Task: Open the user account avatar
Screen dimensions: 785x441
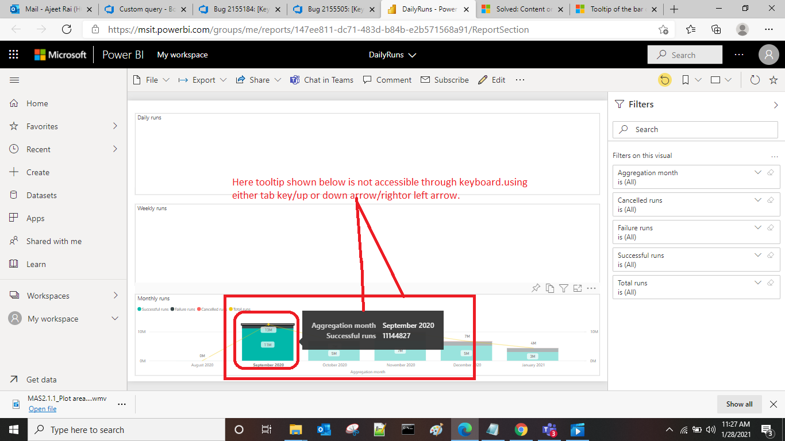Action: pos(768,55)
